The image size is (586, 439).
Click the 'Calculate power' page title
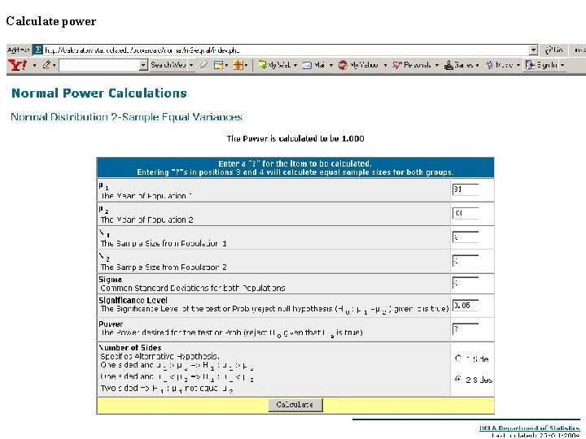pyautogui.click(x=50, y=21)
